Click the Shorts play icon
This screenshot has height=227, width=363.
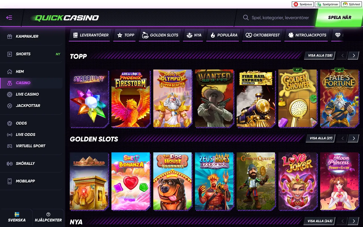[10, 54]
